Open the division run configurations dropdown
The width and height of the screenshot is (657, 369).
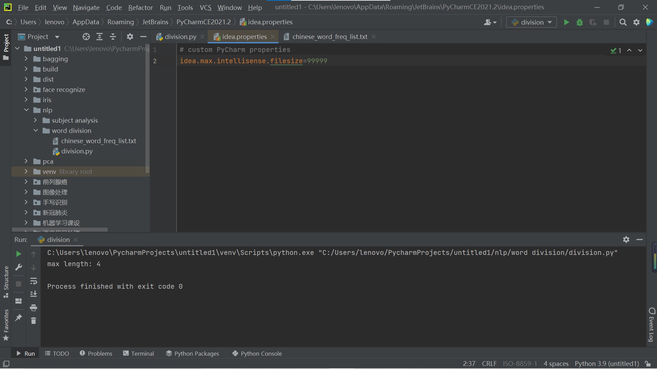549,22
